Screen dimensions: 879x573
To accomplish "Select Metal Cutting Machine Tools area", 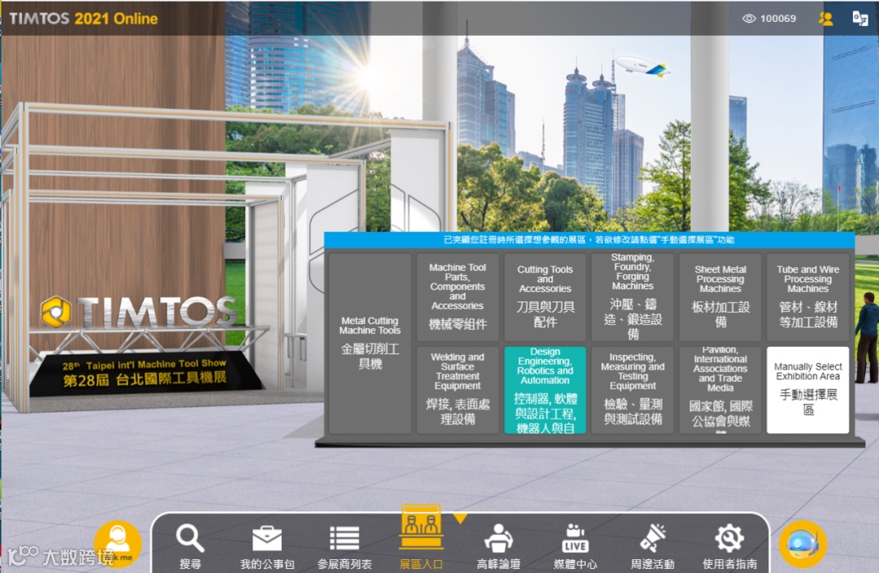I will coord(370,343).
